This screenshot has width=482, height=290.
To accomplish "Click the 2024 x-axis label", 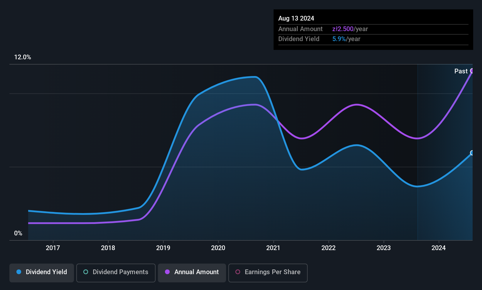I will coord(439,248).
